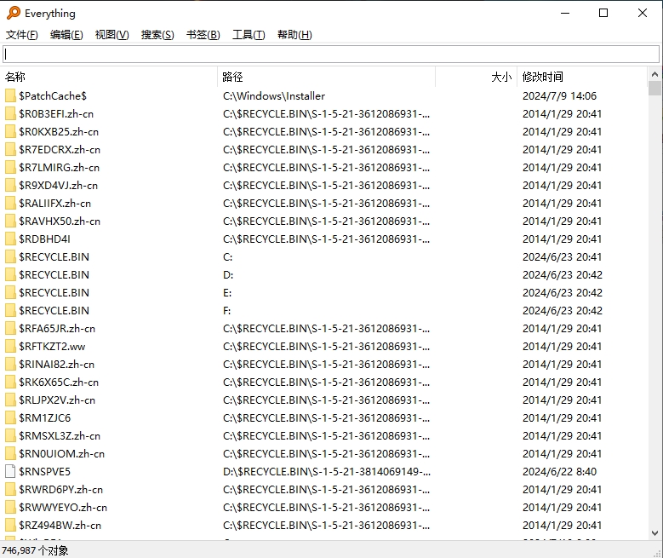Click folder icon of $RWRD6PY.zh-cn
Screen dimensions: 663x558
coord(10,489)
